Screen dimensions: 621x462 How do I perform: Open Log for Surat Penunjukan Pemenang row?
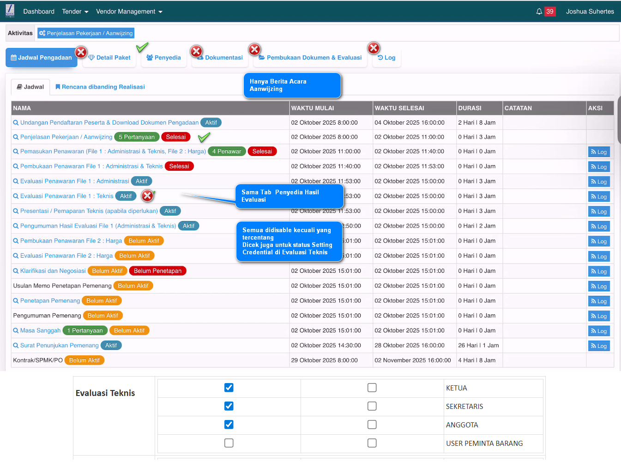599,346
